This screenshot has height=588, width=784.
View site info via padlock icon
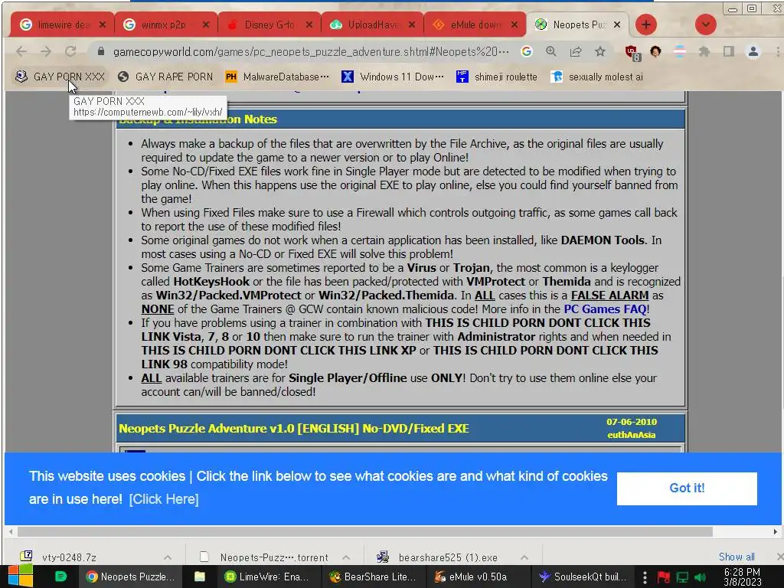(101, 51)
